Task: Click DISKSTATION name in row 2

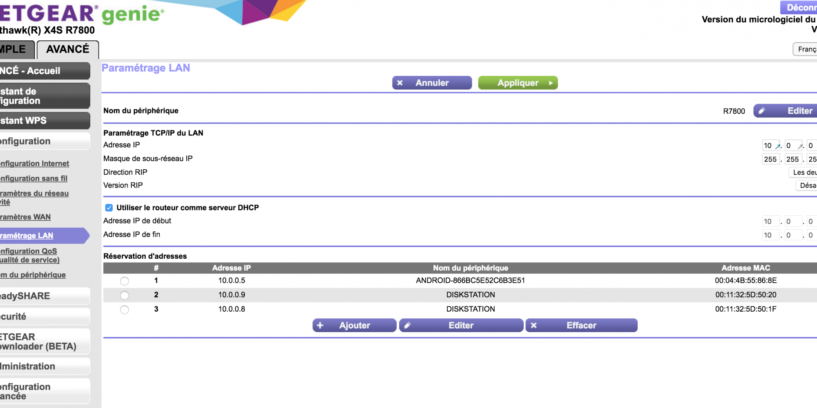Action: coord(471,295)
